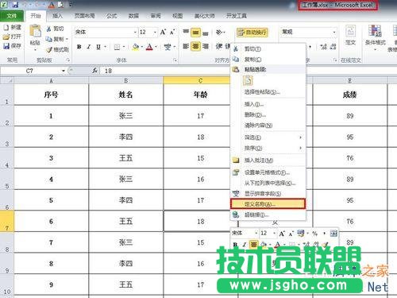Click the 文 phonetic guide icon in ribbon
The height and width of the screenshot is (298, 397).
click(168, 47)
